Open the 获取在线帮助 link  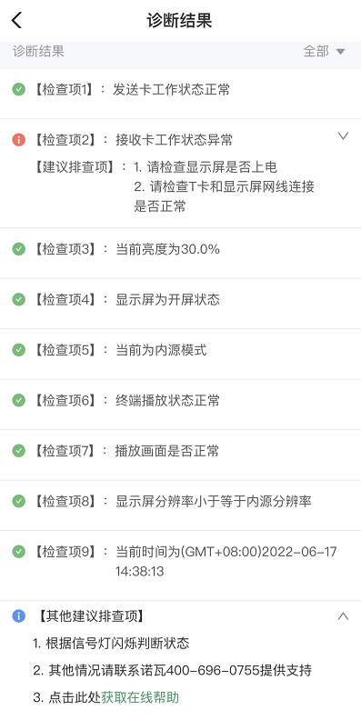coord(140,697)
